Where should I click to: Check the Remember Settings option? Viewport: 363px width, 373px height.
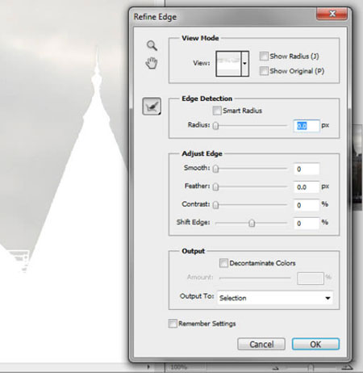[x=173, y=323]
